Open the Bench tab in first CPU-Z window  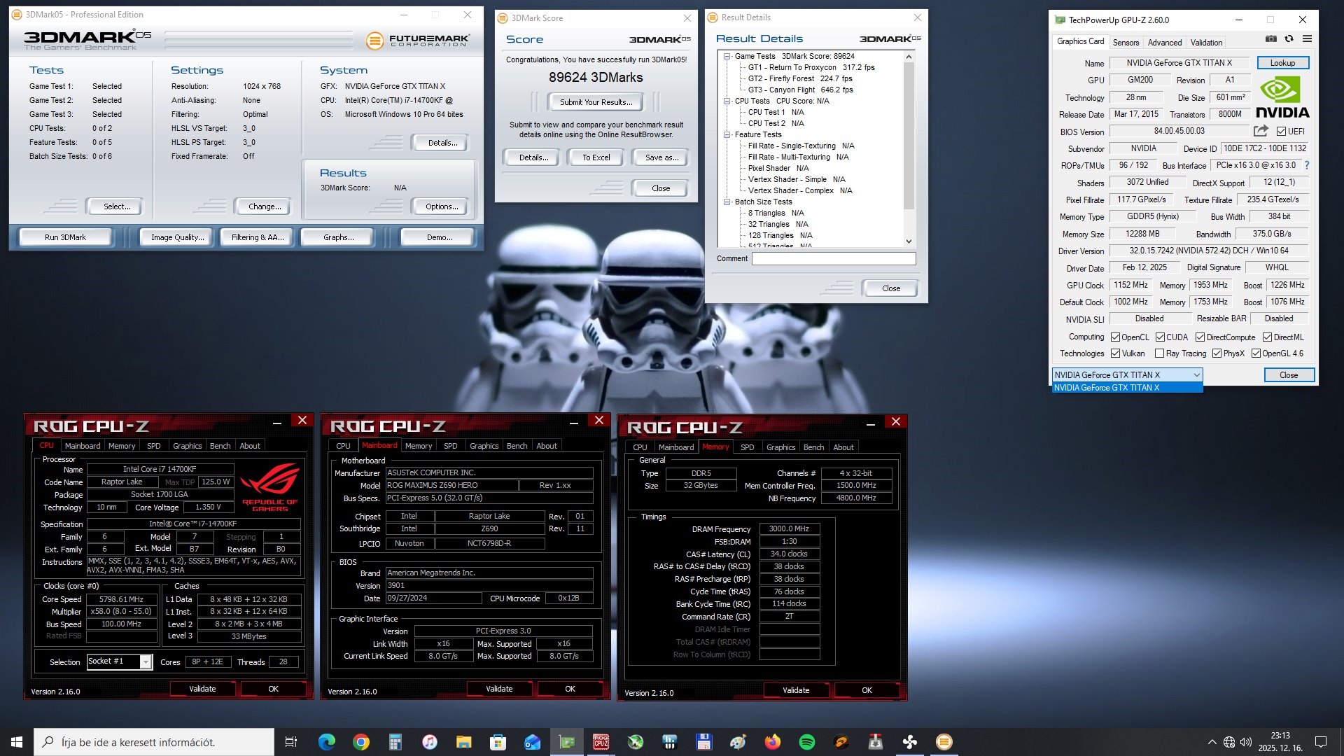(x=220, y=446)
